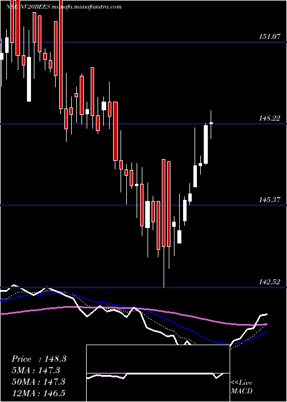Click the 50MA : 147.3 value
287x402 pixels.
click(x=38, y=382)
